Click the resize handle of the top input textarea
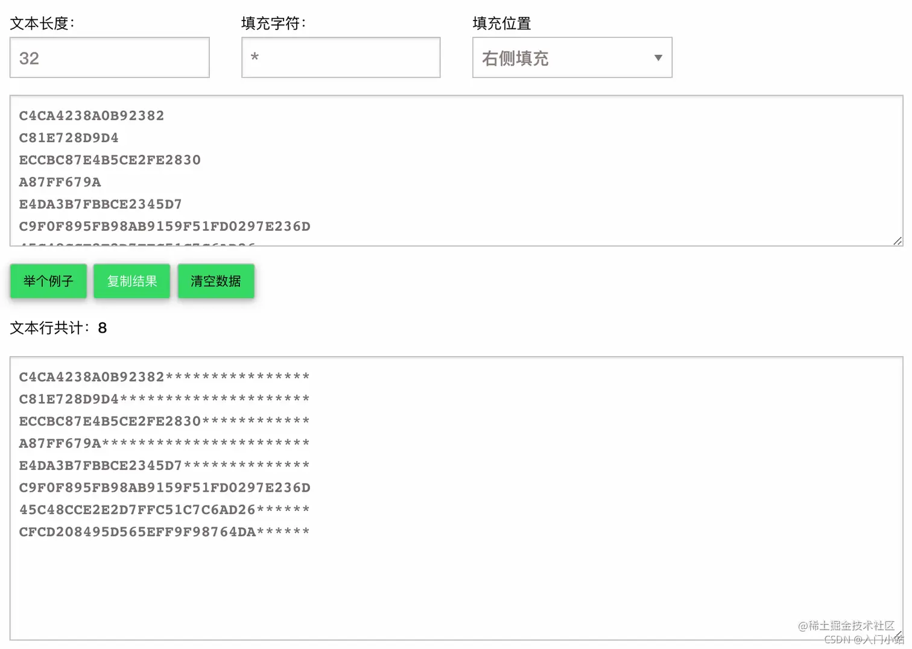 coord(898,240)
